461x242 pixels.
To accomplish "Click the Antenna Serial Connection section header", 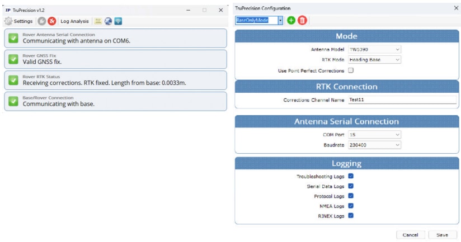I will [x=347, y=122].
